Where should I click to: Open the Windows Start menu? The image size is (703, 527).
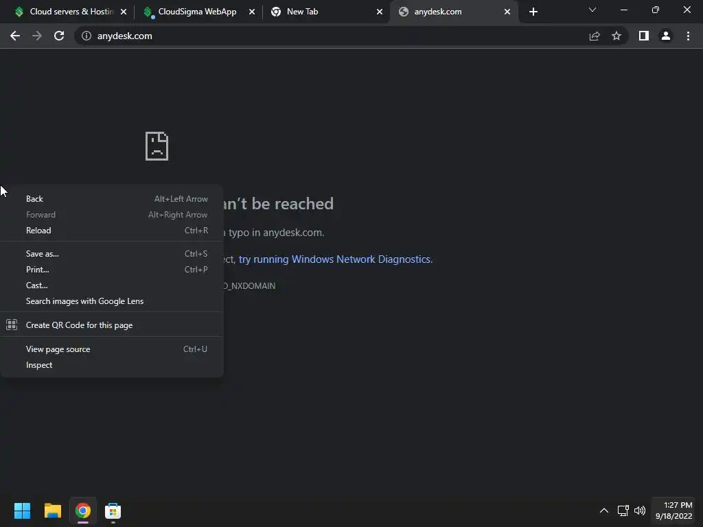pos(22,511)
